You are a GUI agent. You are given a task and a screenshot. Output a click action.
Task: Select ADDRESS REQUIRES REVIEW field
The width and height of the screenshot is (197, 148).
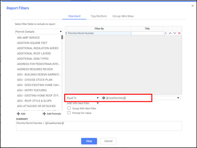(x=35, y=69)
